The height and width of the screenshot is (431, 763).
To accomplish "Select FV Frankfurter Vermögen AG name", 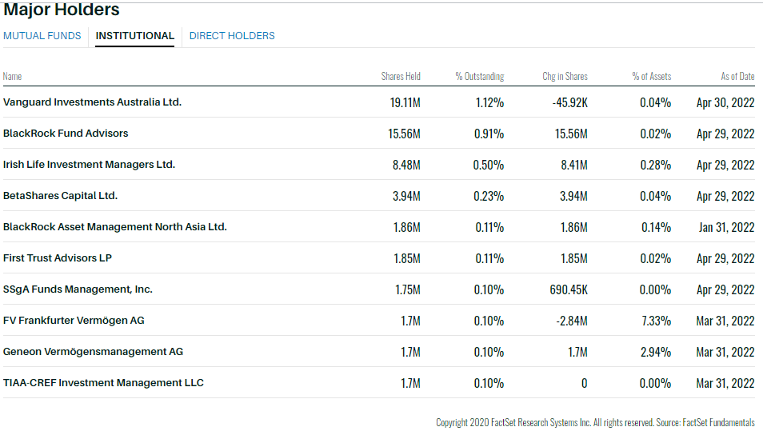I will [x=74, y=320].
